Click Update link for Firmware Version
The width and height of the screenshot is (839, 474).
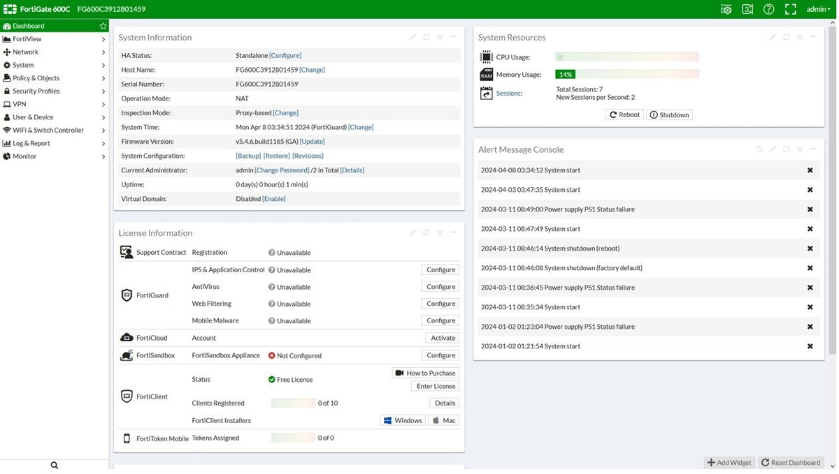pos(313,142)
